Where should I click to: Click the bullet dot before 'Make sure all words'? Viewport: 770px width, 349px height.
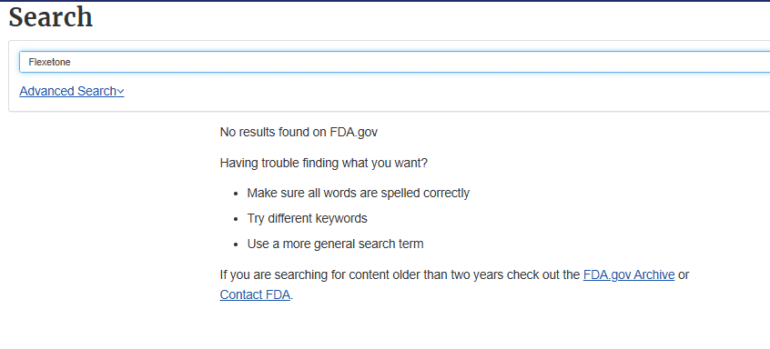tap(237, 194)
